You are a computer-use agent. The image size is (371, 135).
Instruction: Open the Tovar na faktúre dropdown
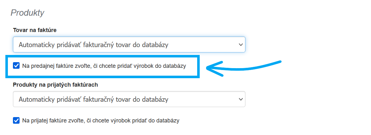click(x=129, y=45)
